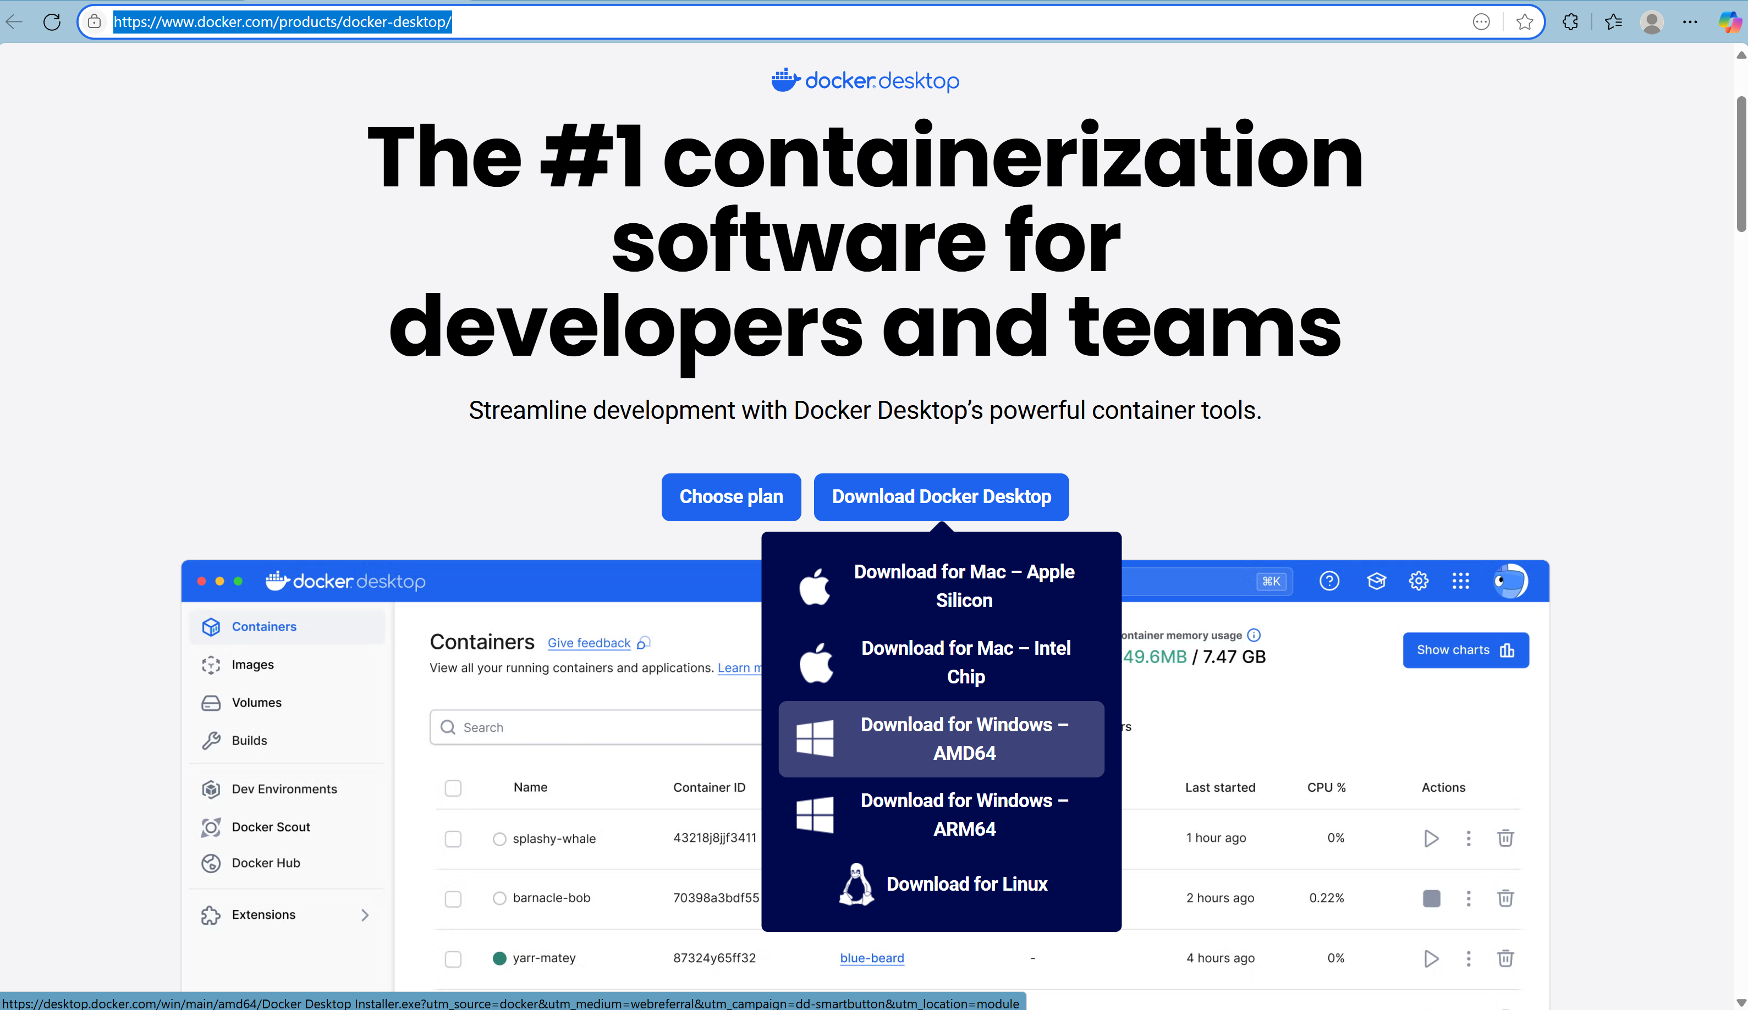Image resolution: width=1748 pixels, height=1010 pixels.
Task: Open the Give feedback link
Action: pyautogui.click(x=588, y=643)
